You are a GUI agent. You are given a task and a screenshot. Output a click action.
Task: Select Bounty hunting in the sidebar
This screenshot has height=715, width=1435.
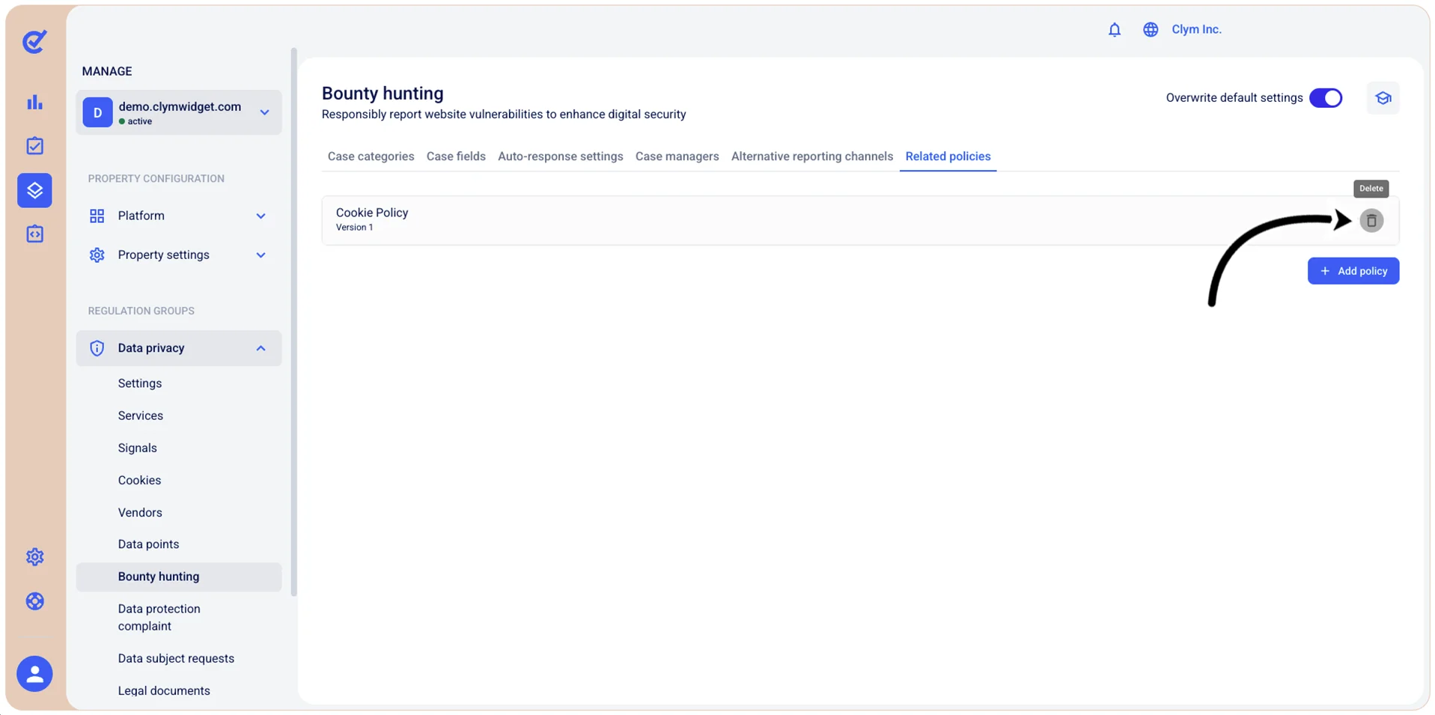pos(179,576)
